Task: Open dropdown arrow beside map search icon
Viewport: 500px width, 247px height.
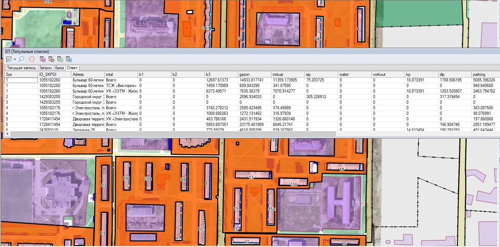Action: (15, 59)
